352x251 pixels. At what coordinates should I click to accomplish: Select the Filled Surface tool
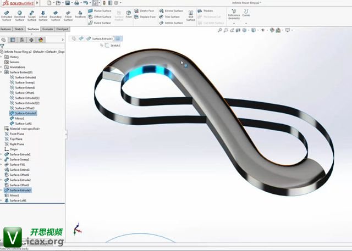tap(68, 16)
